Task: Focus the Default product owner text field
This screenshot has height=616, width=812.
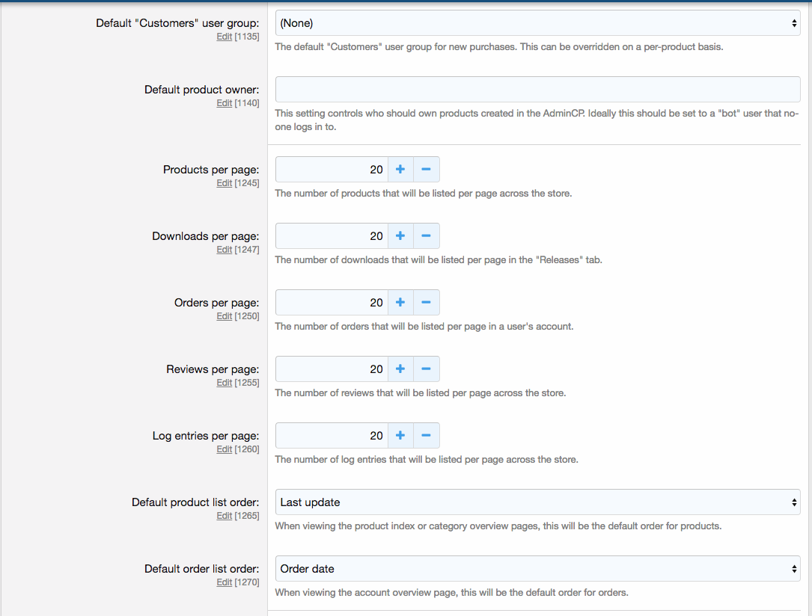Action: point(537,90)
